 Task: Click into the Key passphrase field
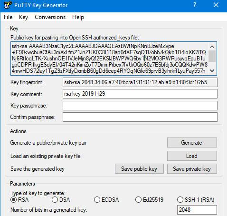(140, 106)
